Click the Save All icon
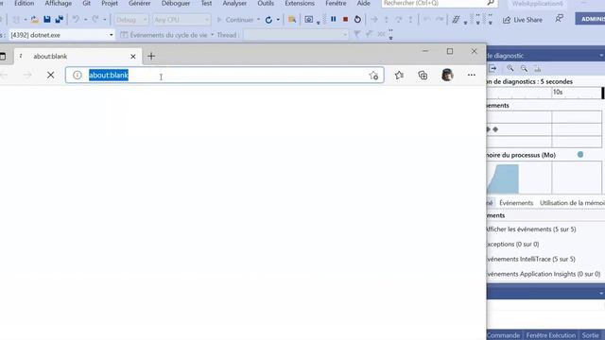 pos(59,19)
